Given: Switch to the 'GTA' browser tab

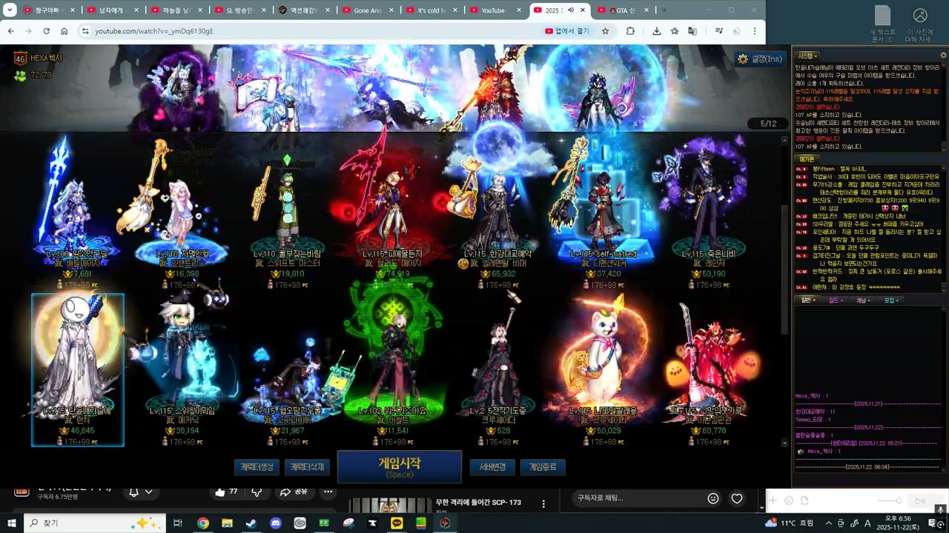Looking at the screenshot, I should [x=624, y=10].
